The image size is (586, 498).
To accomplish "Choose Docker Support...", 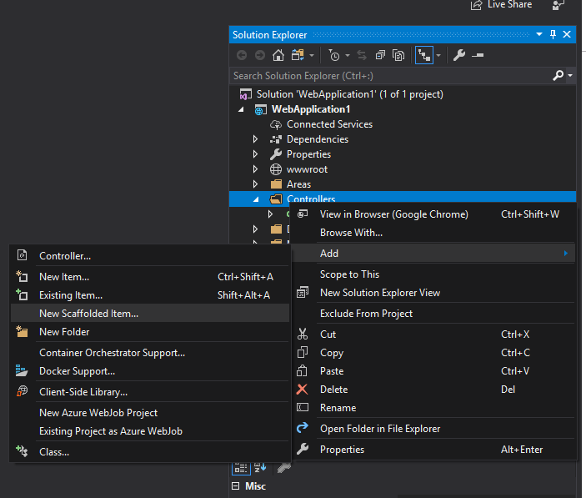I will coord(150,371).
